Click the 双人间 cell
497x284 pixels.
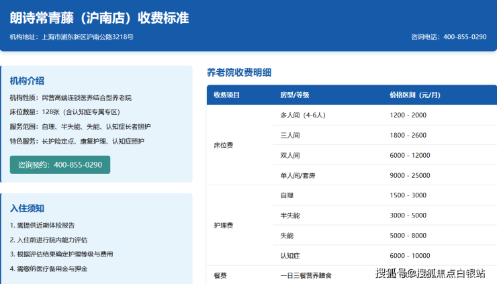coord(290,155)
